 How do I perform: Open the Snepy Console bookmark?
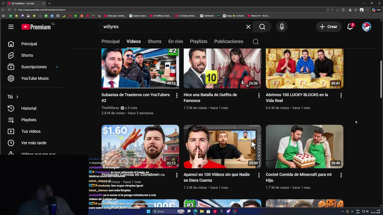click(233, 16)
